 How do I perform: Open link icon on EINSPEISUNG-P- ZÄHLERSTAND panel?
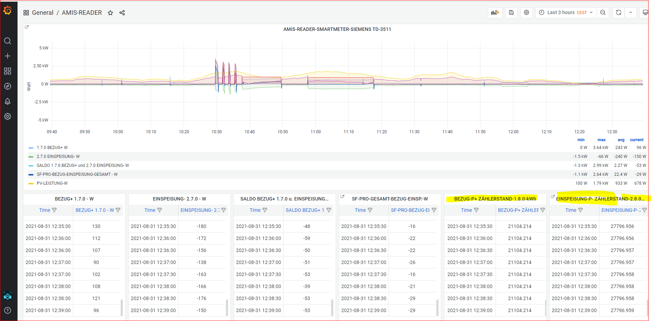click(x=553, y=197)
